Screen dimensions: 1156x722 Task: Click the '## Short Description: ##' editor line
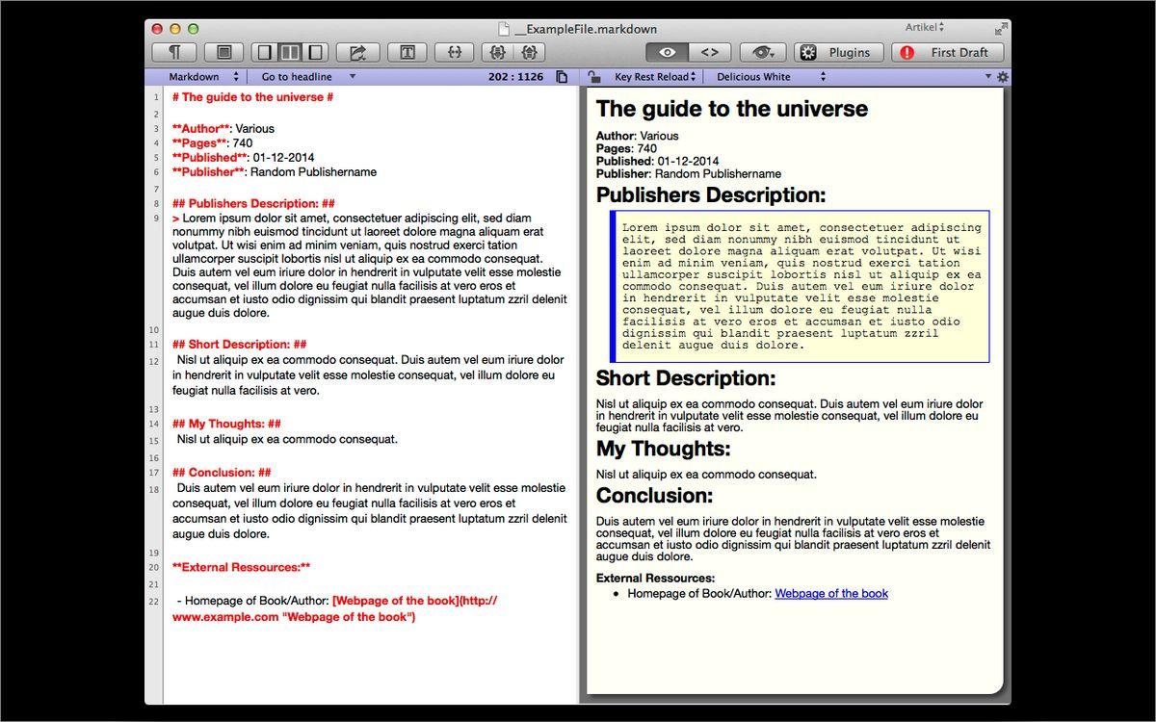click(240, 345)
